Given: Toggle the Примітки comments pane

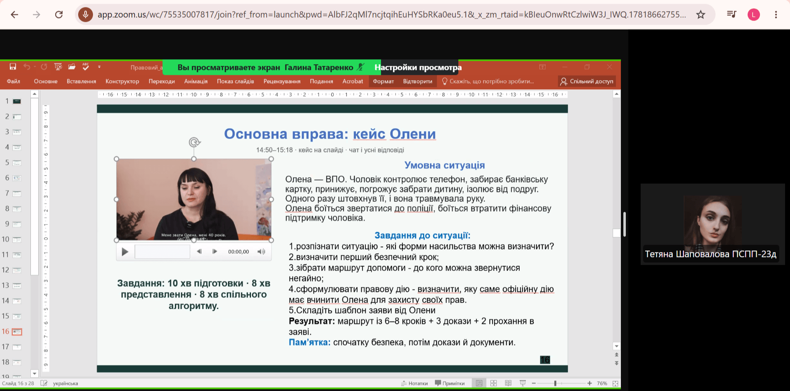Looking at the screenshot, I should (x=450, y=383).
